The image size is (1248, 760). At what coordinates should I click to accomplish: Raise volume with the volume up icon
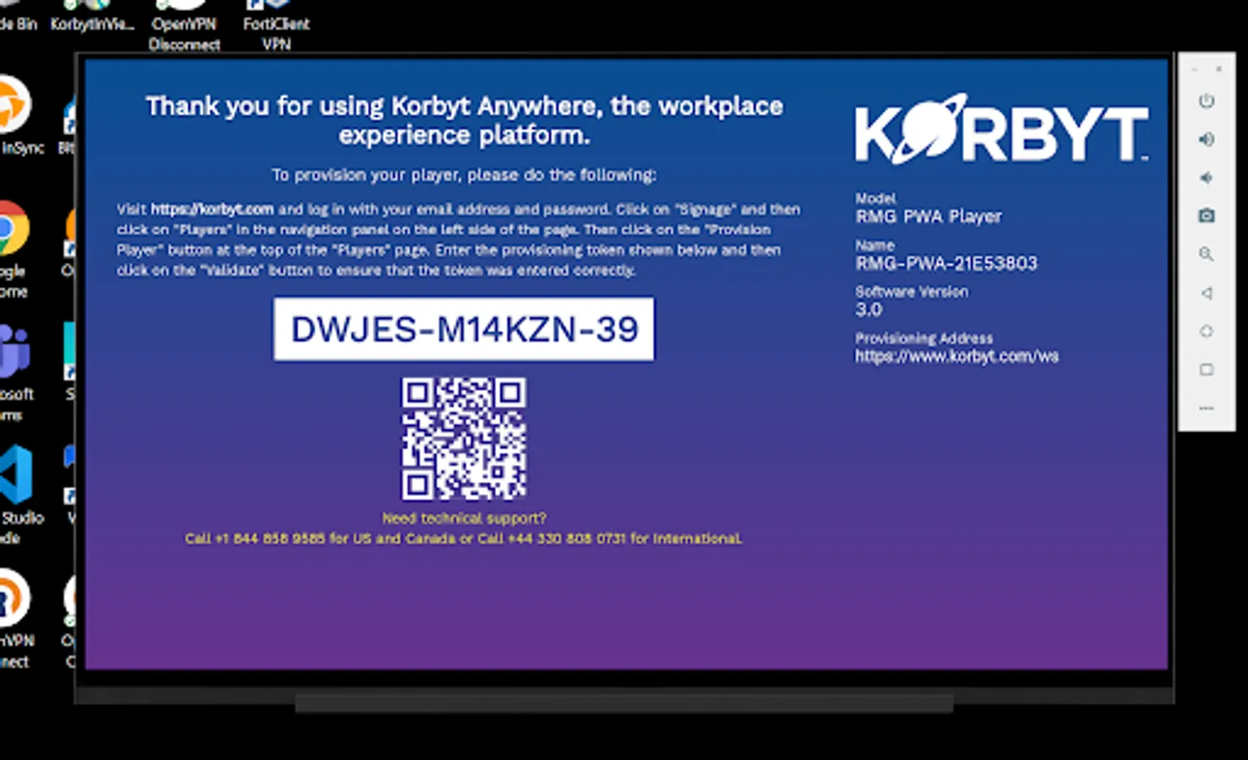(1207, 139)
